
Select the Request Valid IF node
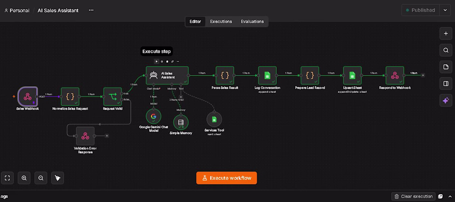pyautogui.click(x=113, y=96)
